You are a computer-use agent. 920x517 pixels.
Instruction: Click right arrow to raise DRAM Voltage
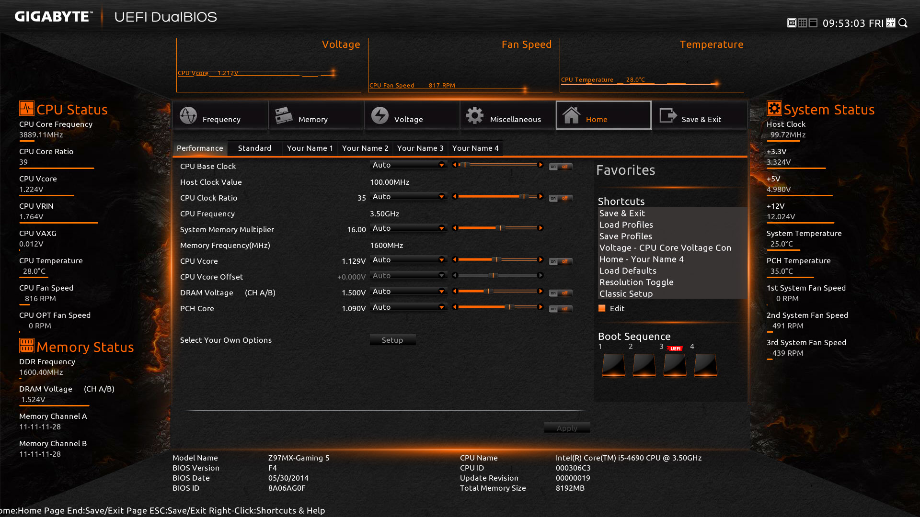[x=540, y=291]
